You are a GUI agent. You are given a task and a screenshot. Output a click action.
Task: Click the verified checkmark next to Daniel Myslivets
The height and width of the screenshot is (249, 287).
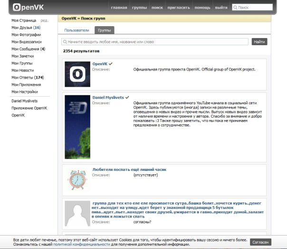coord(127,98)
